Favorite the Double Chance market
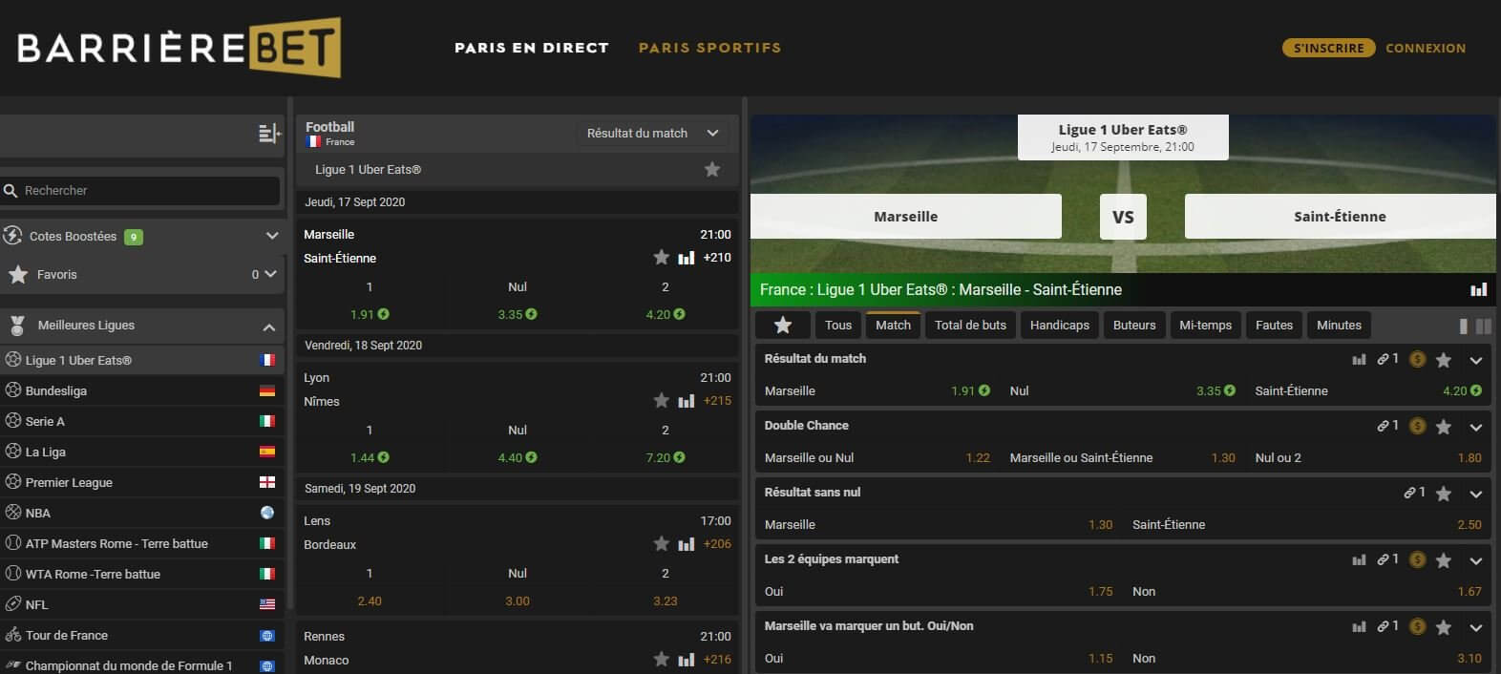1501x674 pixels. [1444, 427]
